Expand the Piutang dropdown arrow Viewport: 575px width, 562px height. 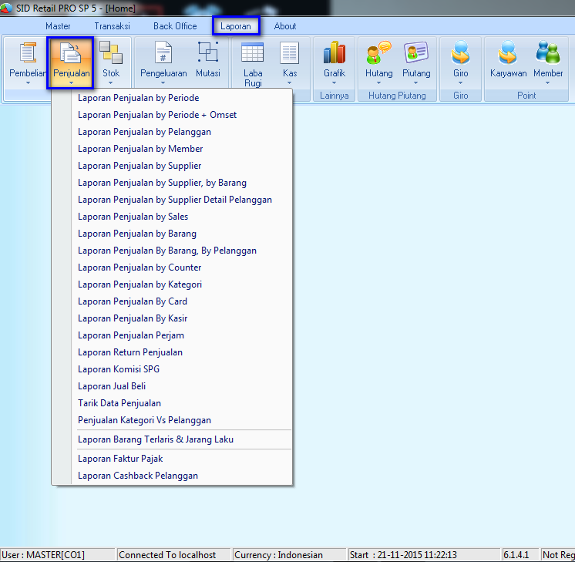point(416,83)
